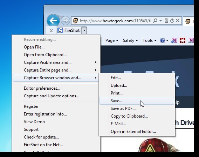The image size is (199, 157).
Task: Select Save... in the capture submenu
Action: [137, 101]
